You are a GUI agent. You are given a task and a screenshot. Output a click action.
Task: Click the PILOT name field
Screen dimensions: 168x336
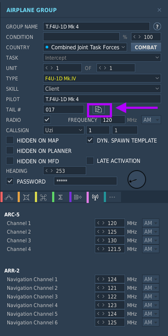pos(102,99)
